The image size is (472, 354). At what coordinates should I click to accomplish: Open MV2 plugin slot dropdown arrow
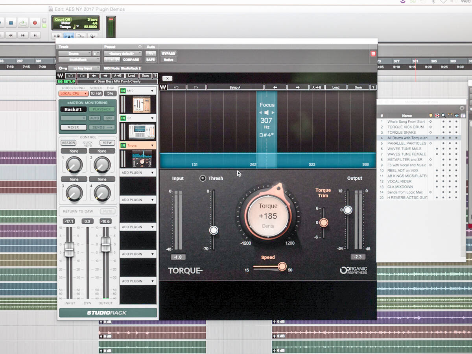pyautogui.click(x=152, y=91)
